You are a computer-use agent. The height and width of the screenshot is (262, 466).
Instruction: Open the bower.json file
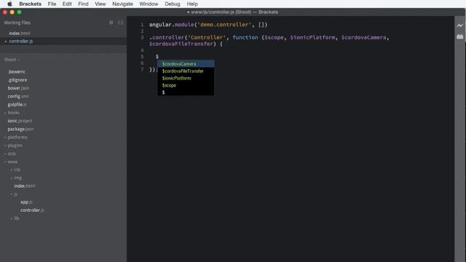(x=18, y=88)
